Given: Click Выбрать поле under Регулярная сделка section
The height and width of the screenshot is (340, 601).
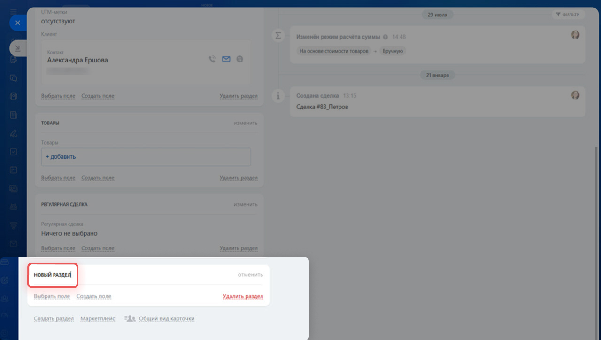Looking at the screenshot, I should pos(58,248).
